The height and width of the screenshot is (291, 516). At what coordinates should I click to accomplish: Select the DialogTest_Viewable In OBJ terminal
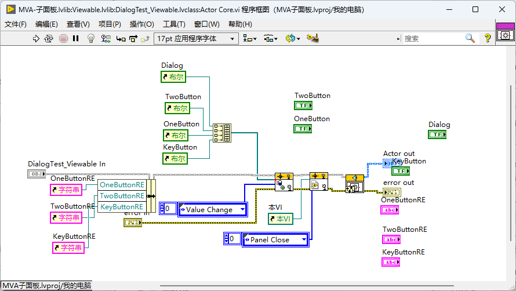coord(36,174)
